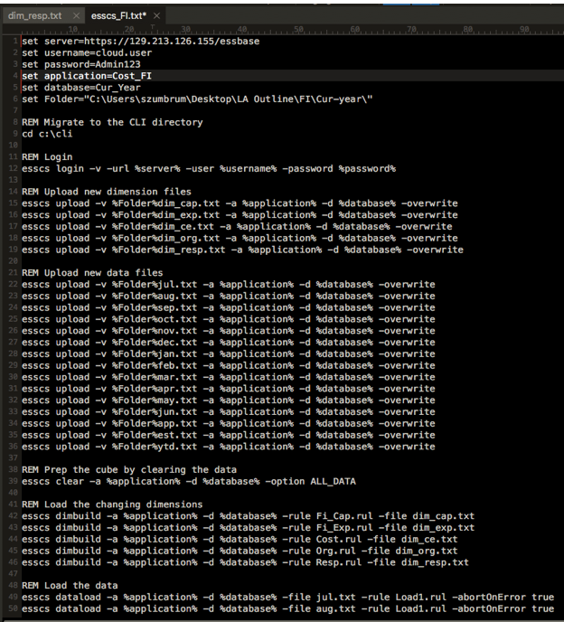The image size is (564, 622).
Task: Click the REM Upload new dimension files comment
Action: (x=107, y=192)
